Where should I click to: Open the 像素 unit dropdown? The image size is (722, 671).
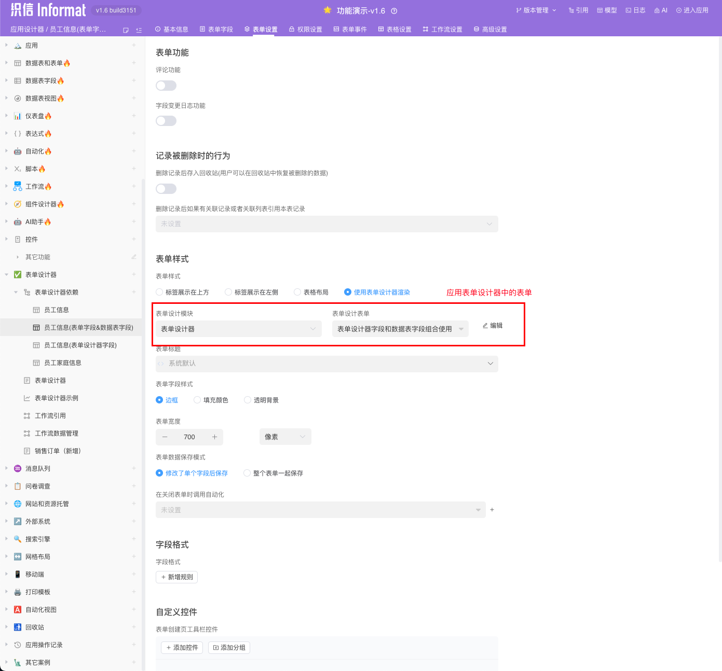tap(285, 437)
